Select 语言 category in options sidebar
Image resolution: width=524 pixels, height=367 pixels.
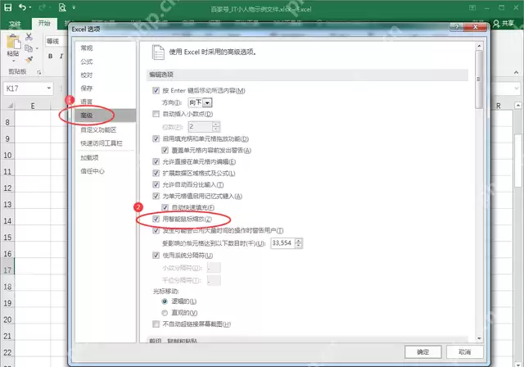click(x=87, y=102)
